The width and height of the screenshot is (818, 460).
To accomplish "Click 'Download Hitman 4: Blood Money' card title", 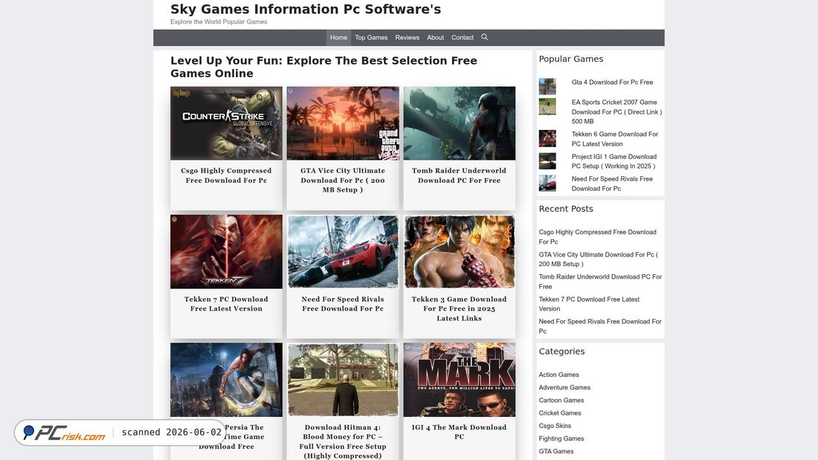I will click(343, 441).
